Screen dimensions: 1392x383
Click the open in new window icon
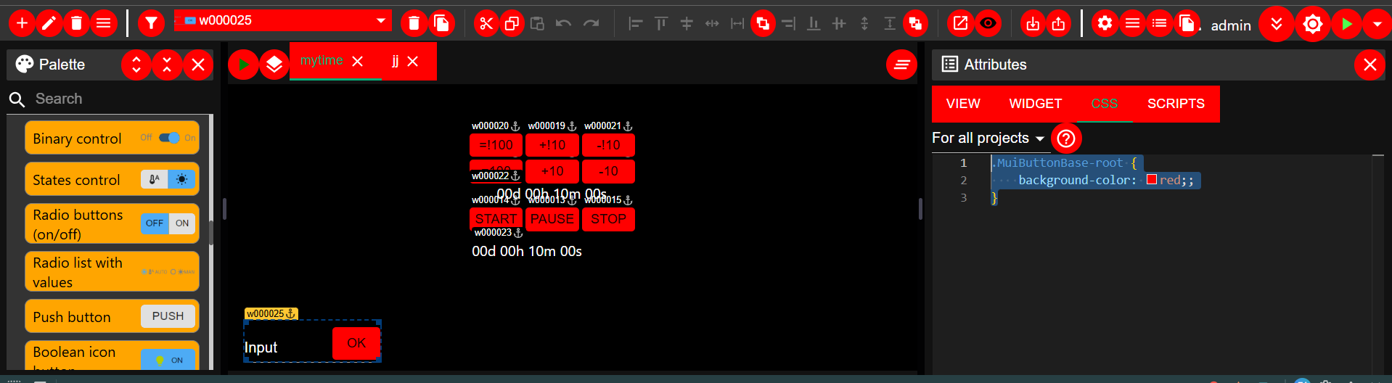960,23
